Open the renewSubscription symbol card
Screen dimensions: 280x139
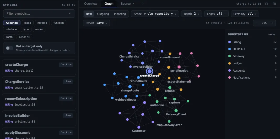(39, 101)
